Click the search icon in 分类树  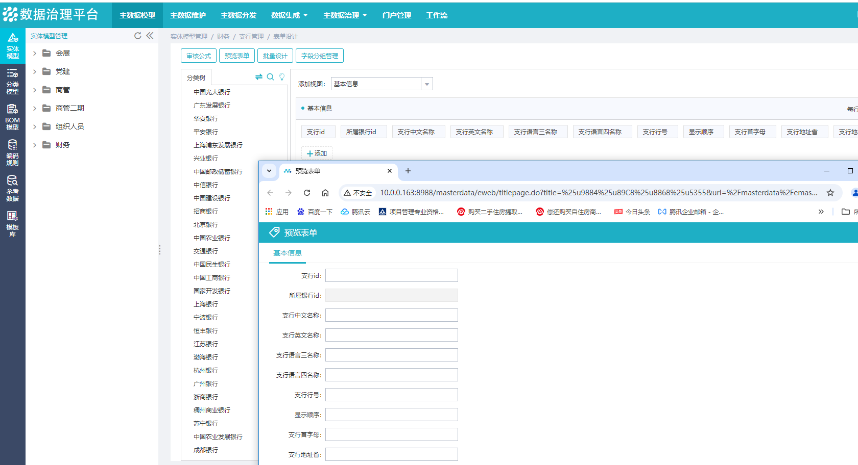(270, 77)
